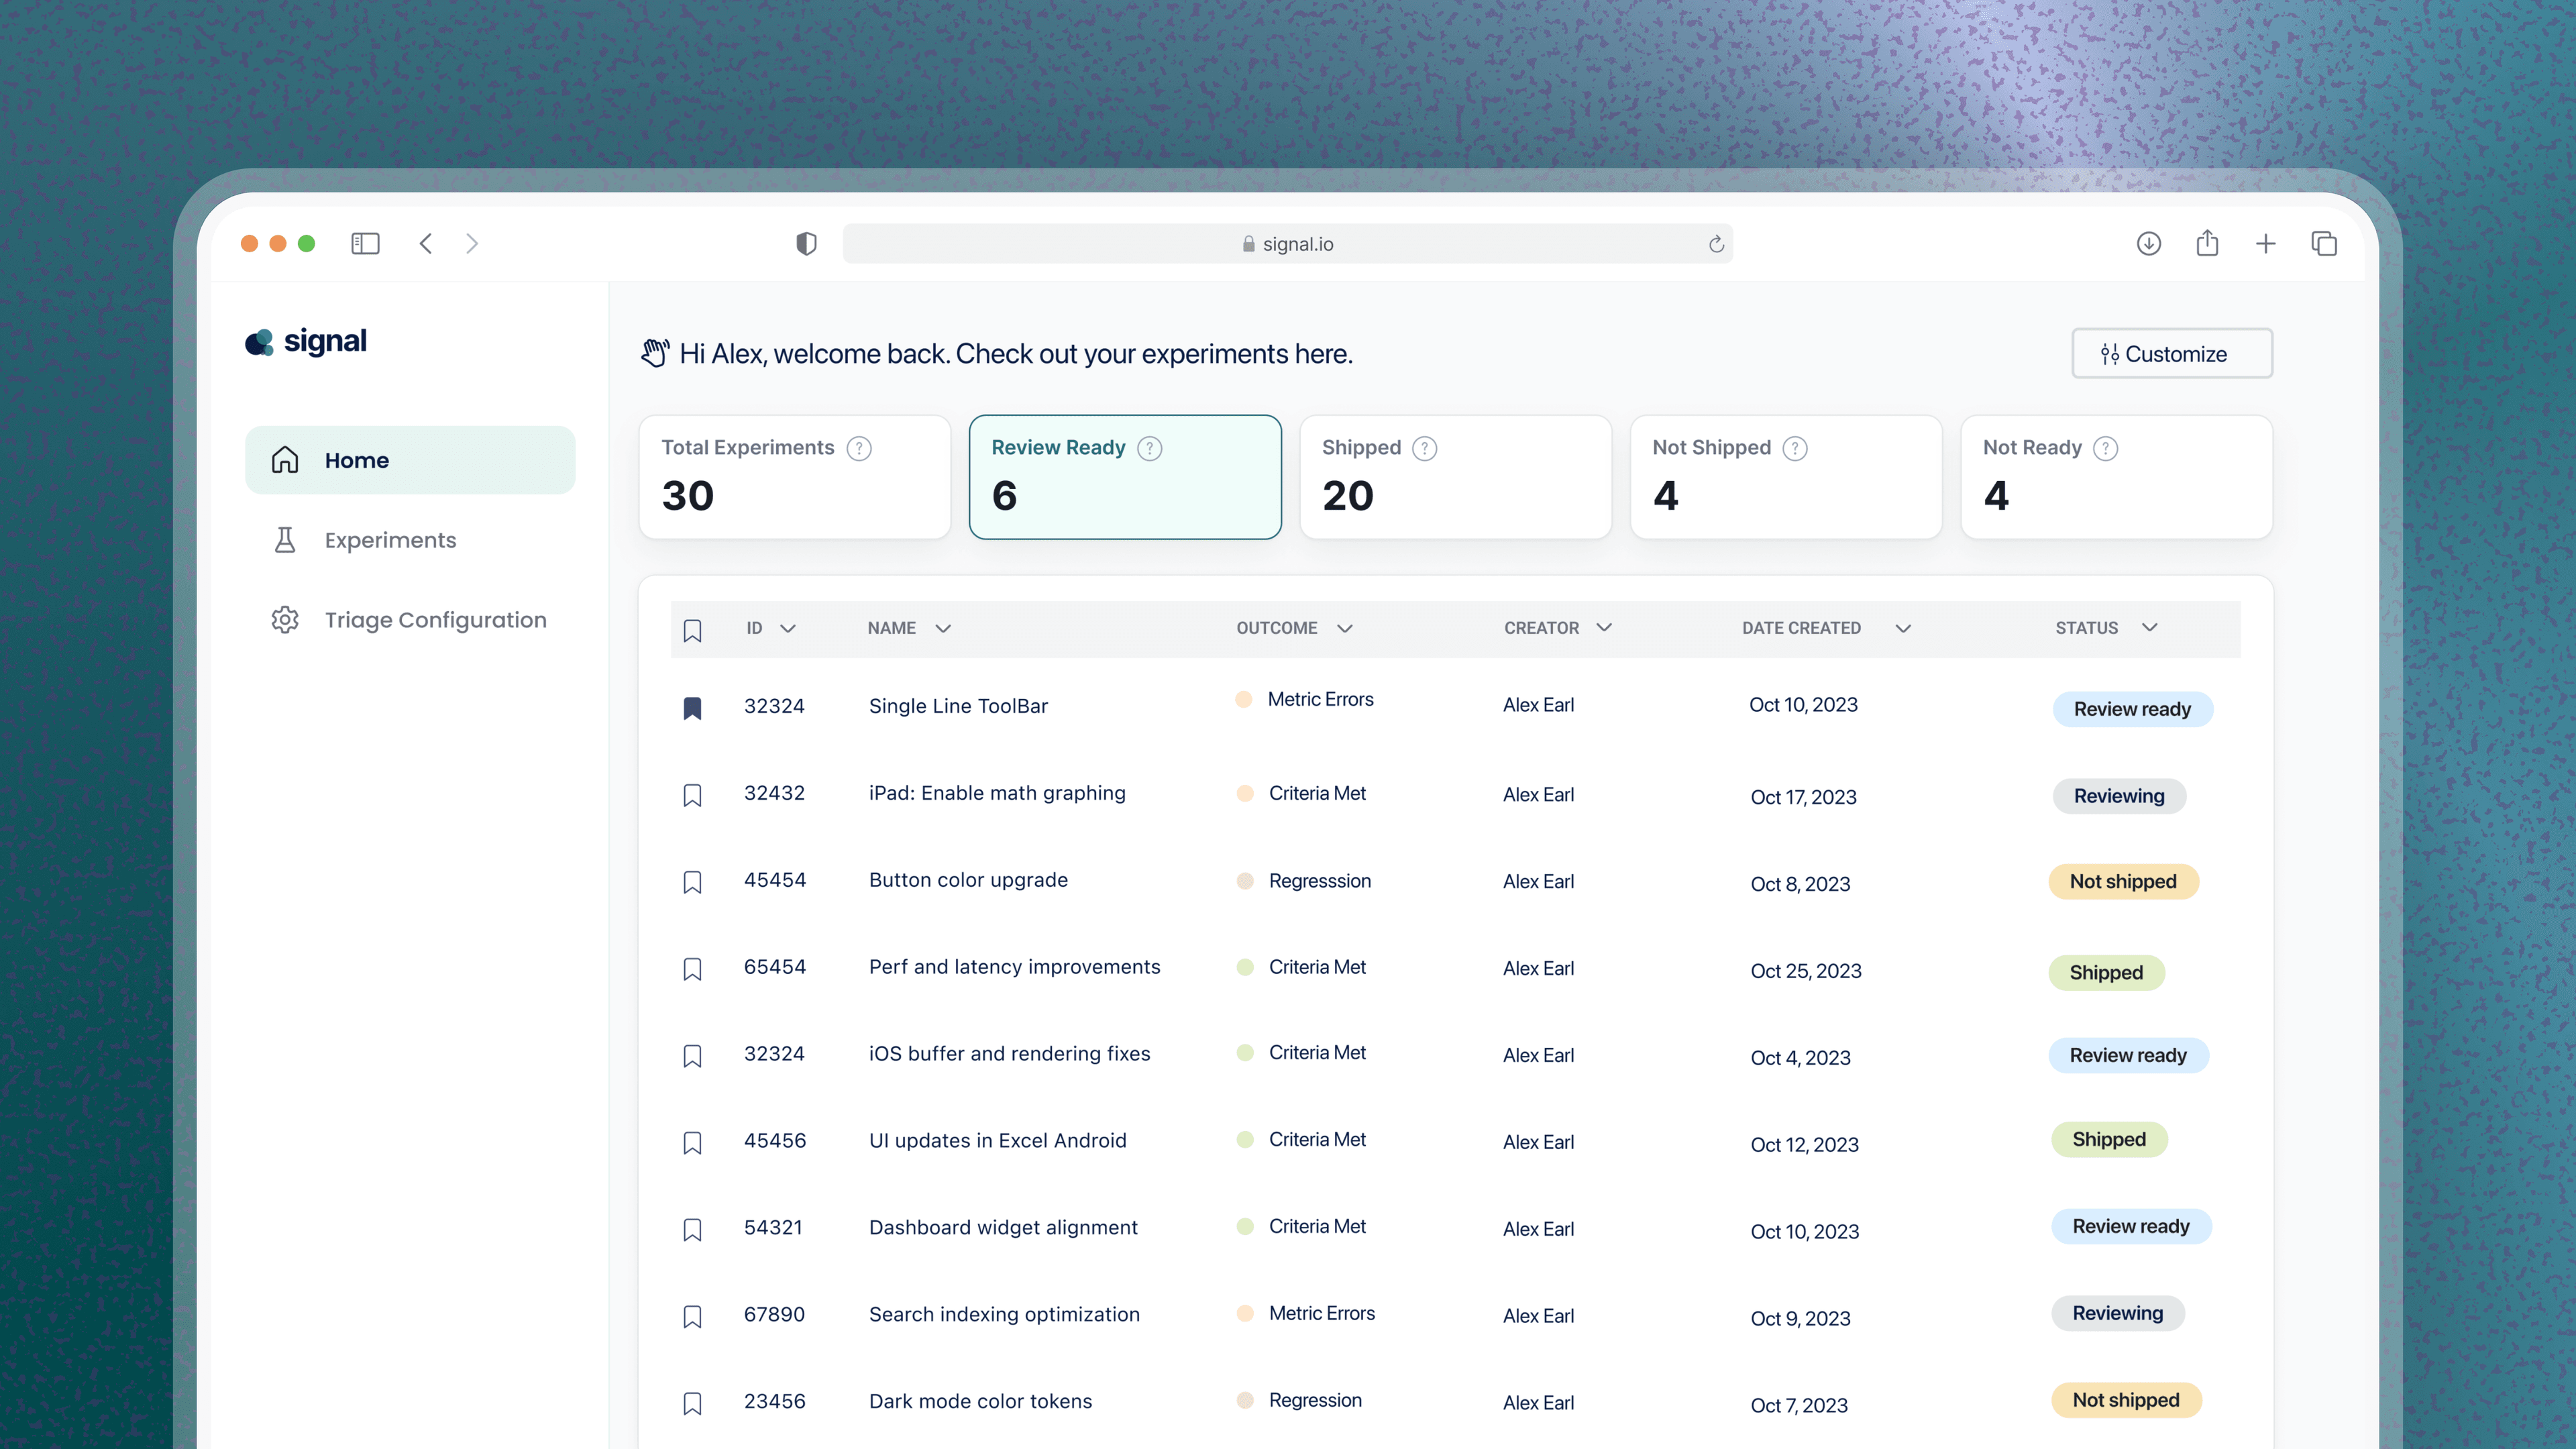This screenshot has height=1449, width=2576.
Task: Open Triage Configuration page
Action: 410,620
